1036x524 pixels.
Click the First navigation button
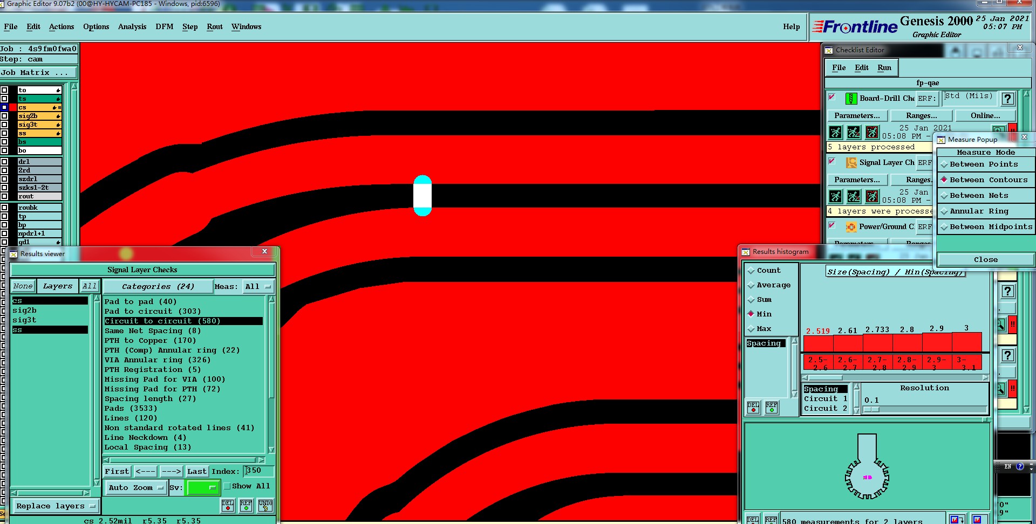(117, 472)
